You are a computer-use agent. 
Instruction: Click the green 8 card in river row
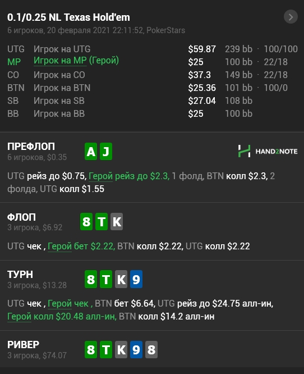[x=91, y=350]
